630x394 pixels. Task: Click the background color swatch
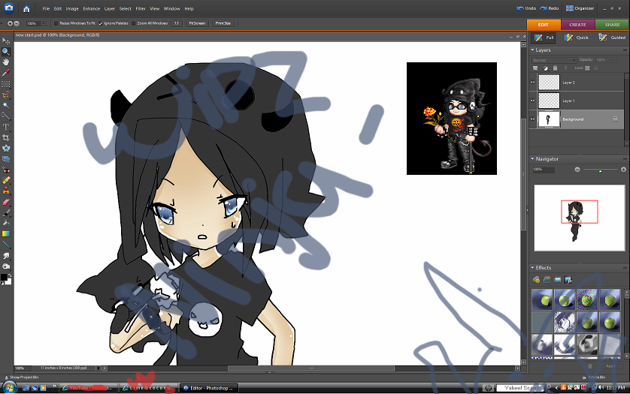pos(8,281)
